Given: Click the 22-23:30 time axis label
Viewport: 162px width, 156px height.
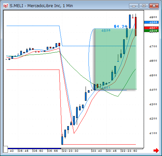Looking at the screenshot, I should (x=71, y=151).
